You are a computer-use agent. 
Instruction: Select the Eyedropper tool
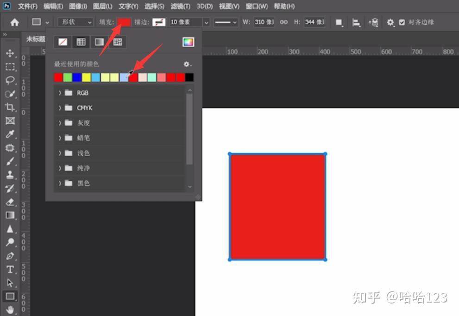[11, 135]
